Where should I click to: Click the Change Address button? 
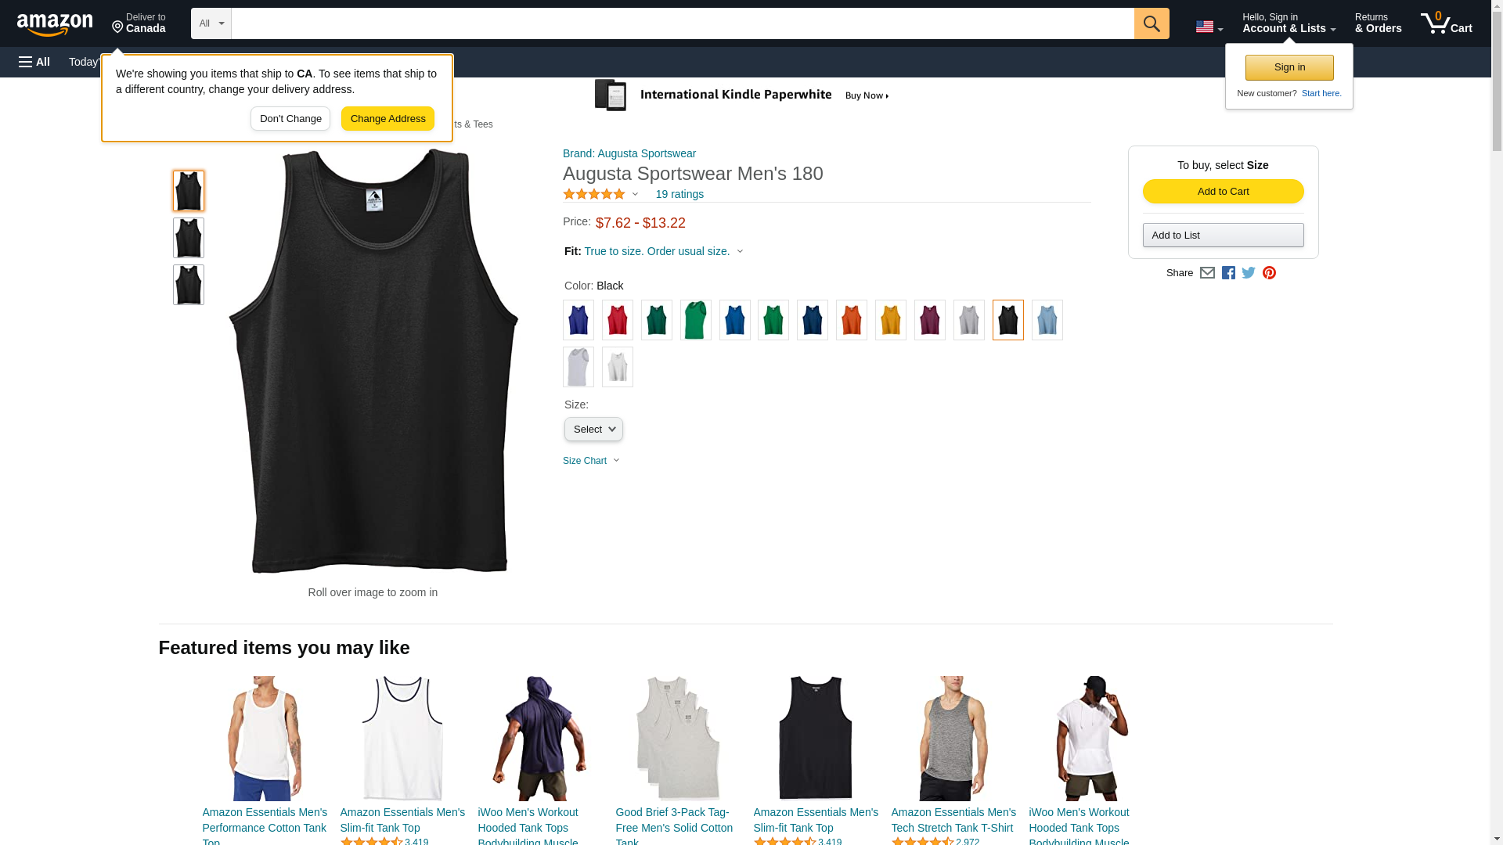[x=387, y=119]
